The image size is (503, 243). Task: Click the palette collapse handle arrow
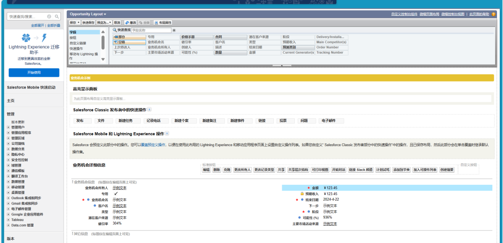(282, 65)
